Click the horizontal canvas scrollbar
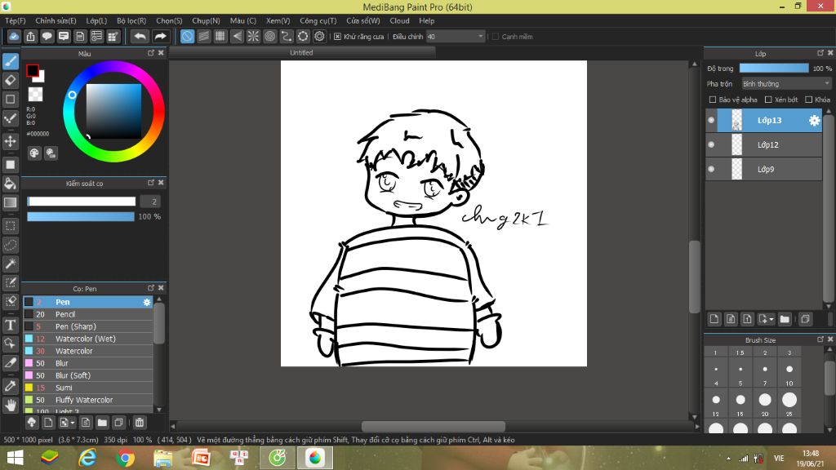This screenshot has height=470, width=836. pos(433,426)
